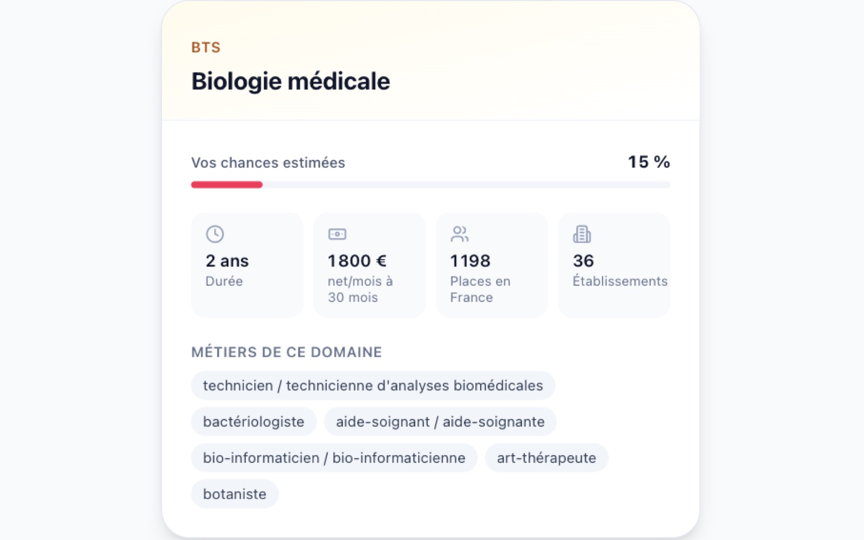Click the 15 % chance value
Image resolution: width=864 pixels, height=540 pixels.
point(649,162)
